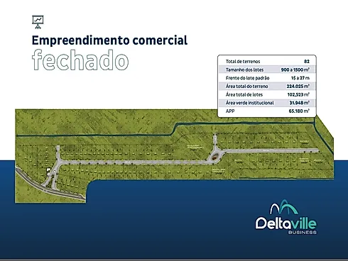Click the roundabout on the site map
This screenshot has height=261, width=348.
pyautogui.click(x=215, y=156)
